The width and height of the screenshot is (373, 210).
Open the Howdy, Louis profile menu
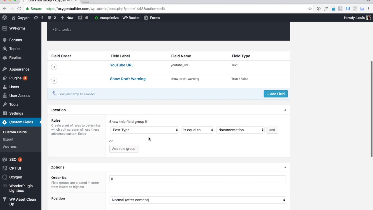pyautogui.click(x=357, y=18)
